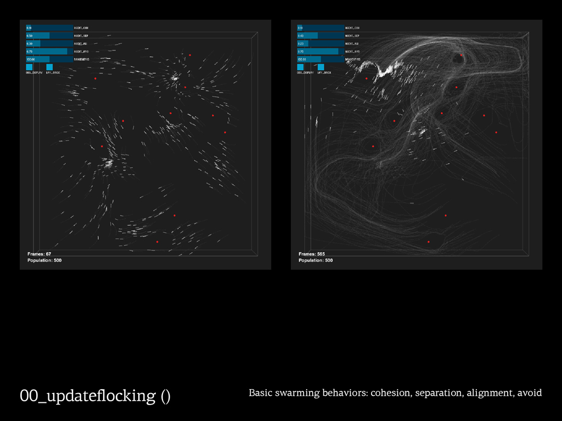Click Population: 500 under Frames: 67
The height and width of the screenshot is (421, 562).
[44, 260]
